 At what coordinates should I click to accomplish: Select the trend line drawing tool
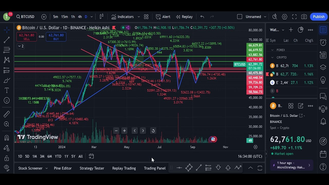pyautogui.click(x=7, y=40)
